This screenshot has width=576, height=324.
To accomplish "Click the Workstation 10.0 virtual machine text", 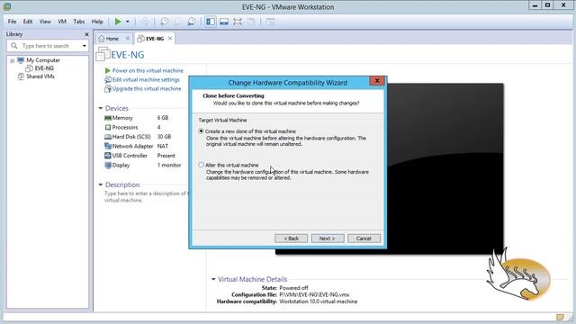I will [318, 301].
